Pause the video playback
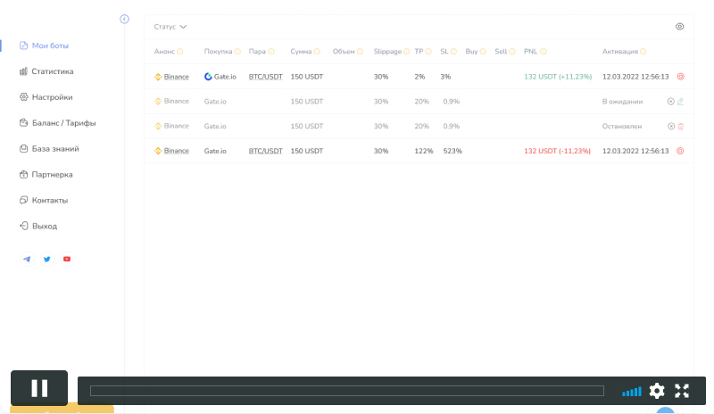 39,388
